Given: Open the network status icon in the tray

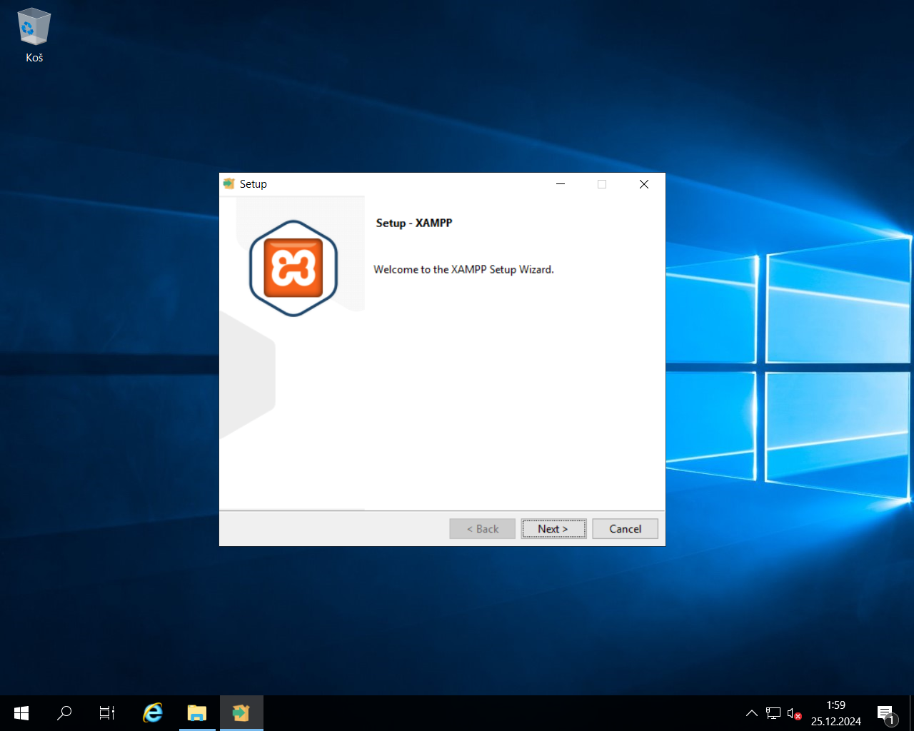Looking at the screenshot, I should (773, 712).
